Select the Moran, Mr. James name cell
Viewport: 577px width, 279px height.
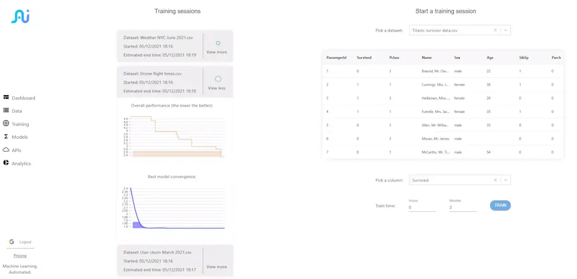435,139
